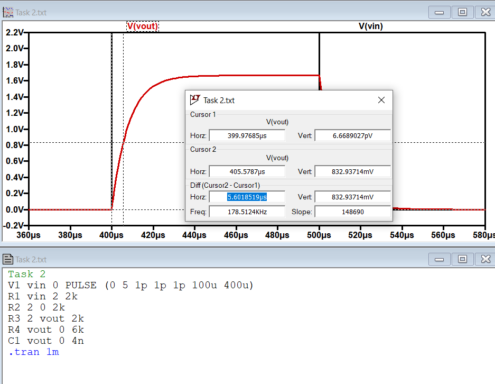
Task: Click the 'R2 2 0 2k' netlist line
Action: point(36,307)
